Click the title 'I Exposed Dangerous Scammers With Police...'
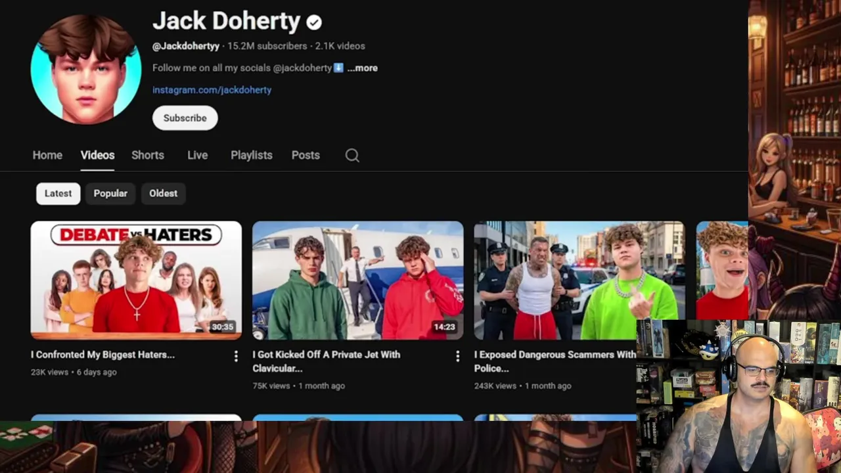841x473 pixels. [555, 361]
